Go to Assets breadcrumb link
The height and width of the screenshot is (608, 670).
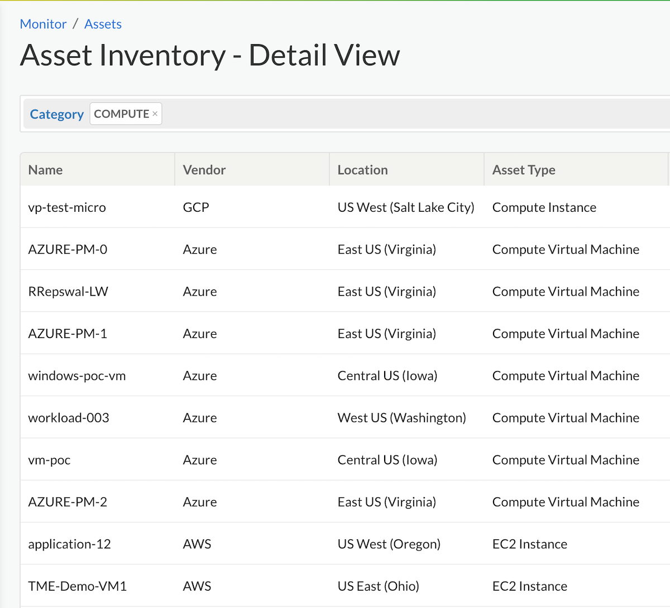[x=103, y=24]
